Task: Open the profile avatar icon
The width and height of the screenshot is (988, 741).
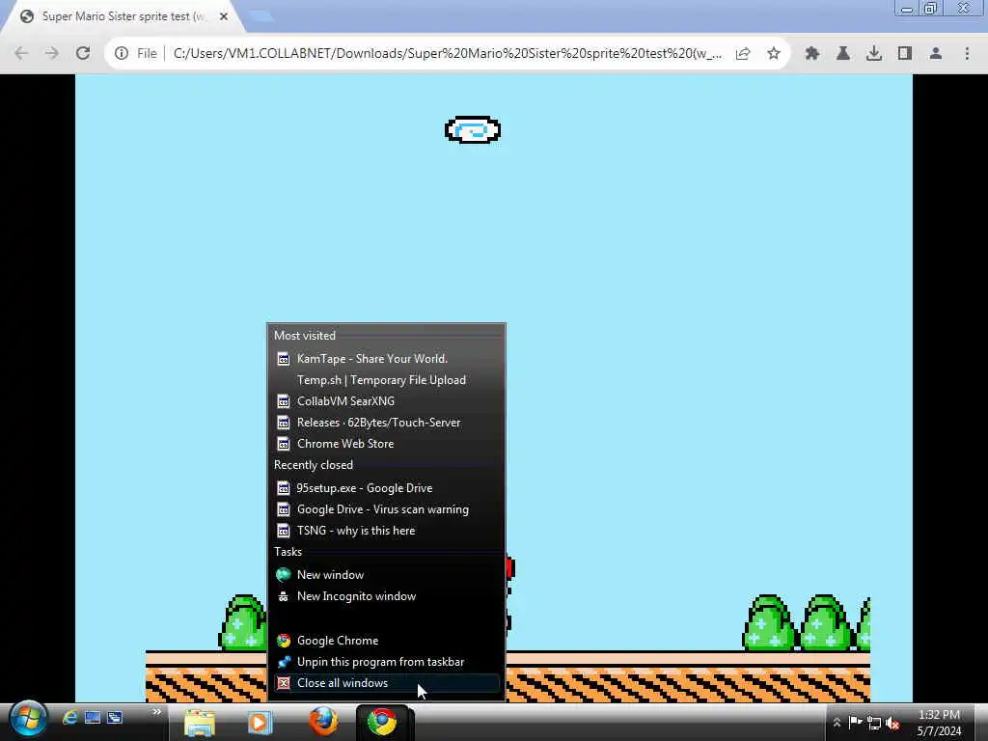Action: point(936,54)
